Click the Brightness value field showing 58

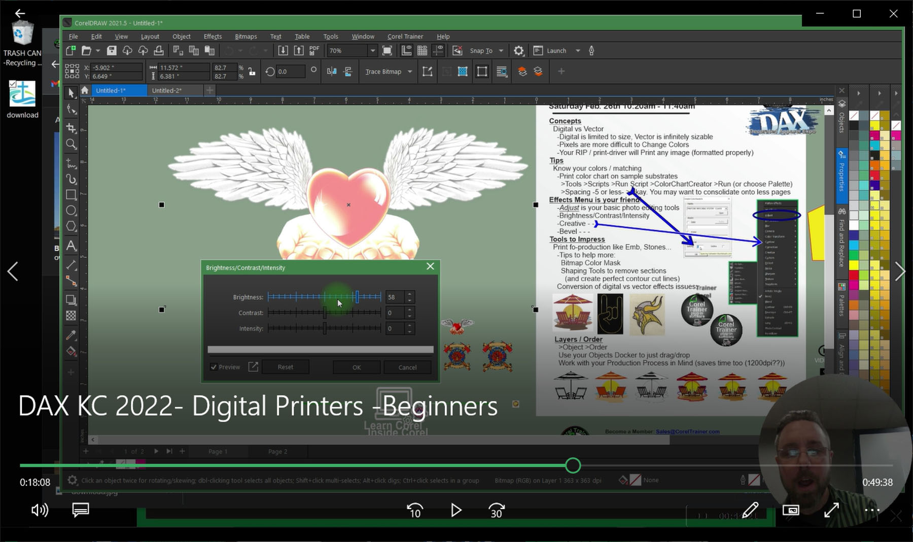tap(395, 297)
